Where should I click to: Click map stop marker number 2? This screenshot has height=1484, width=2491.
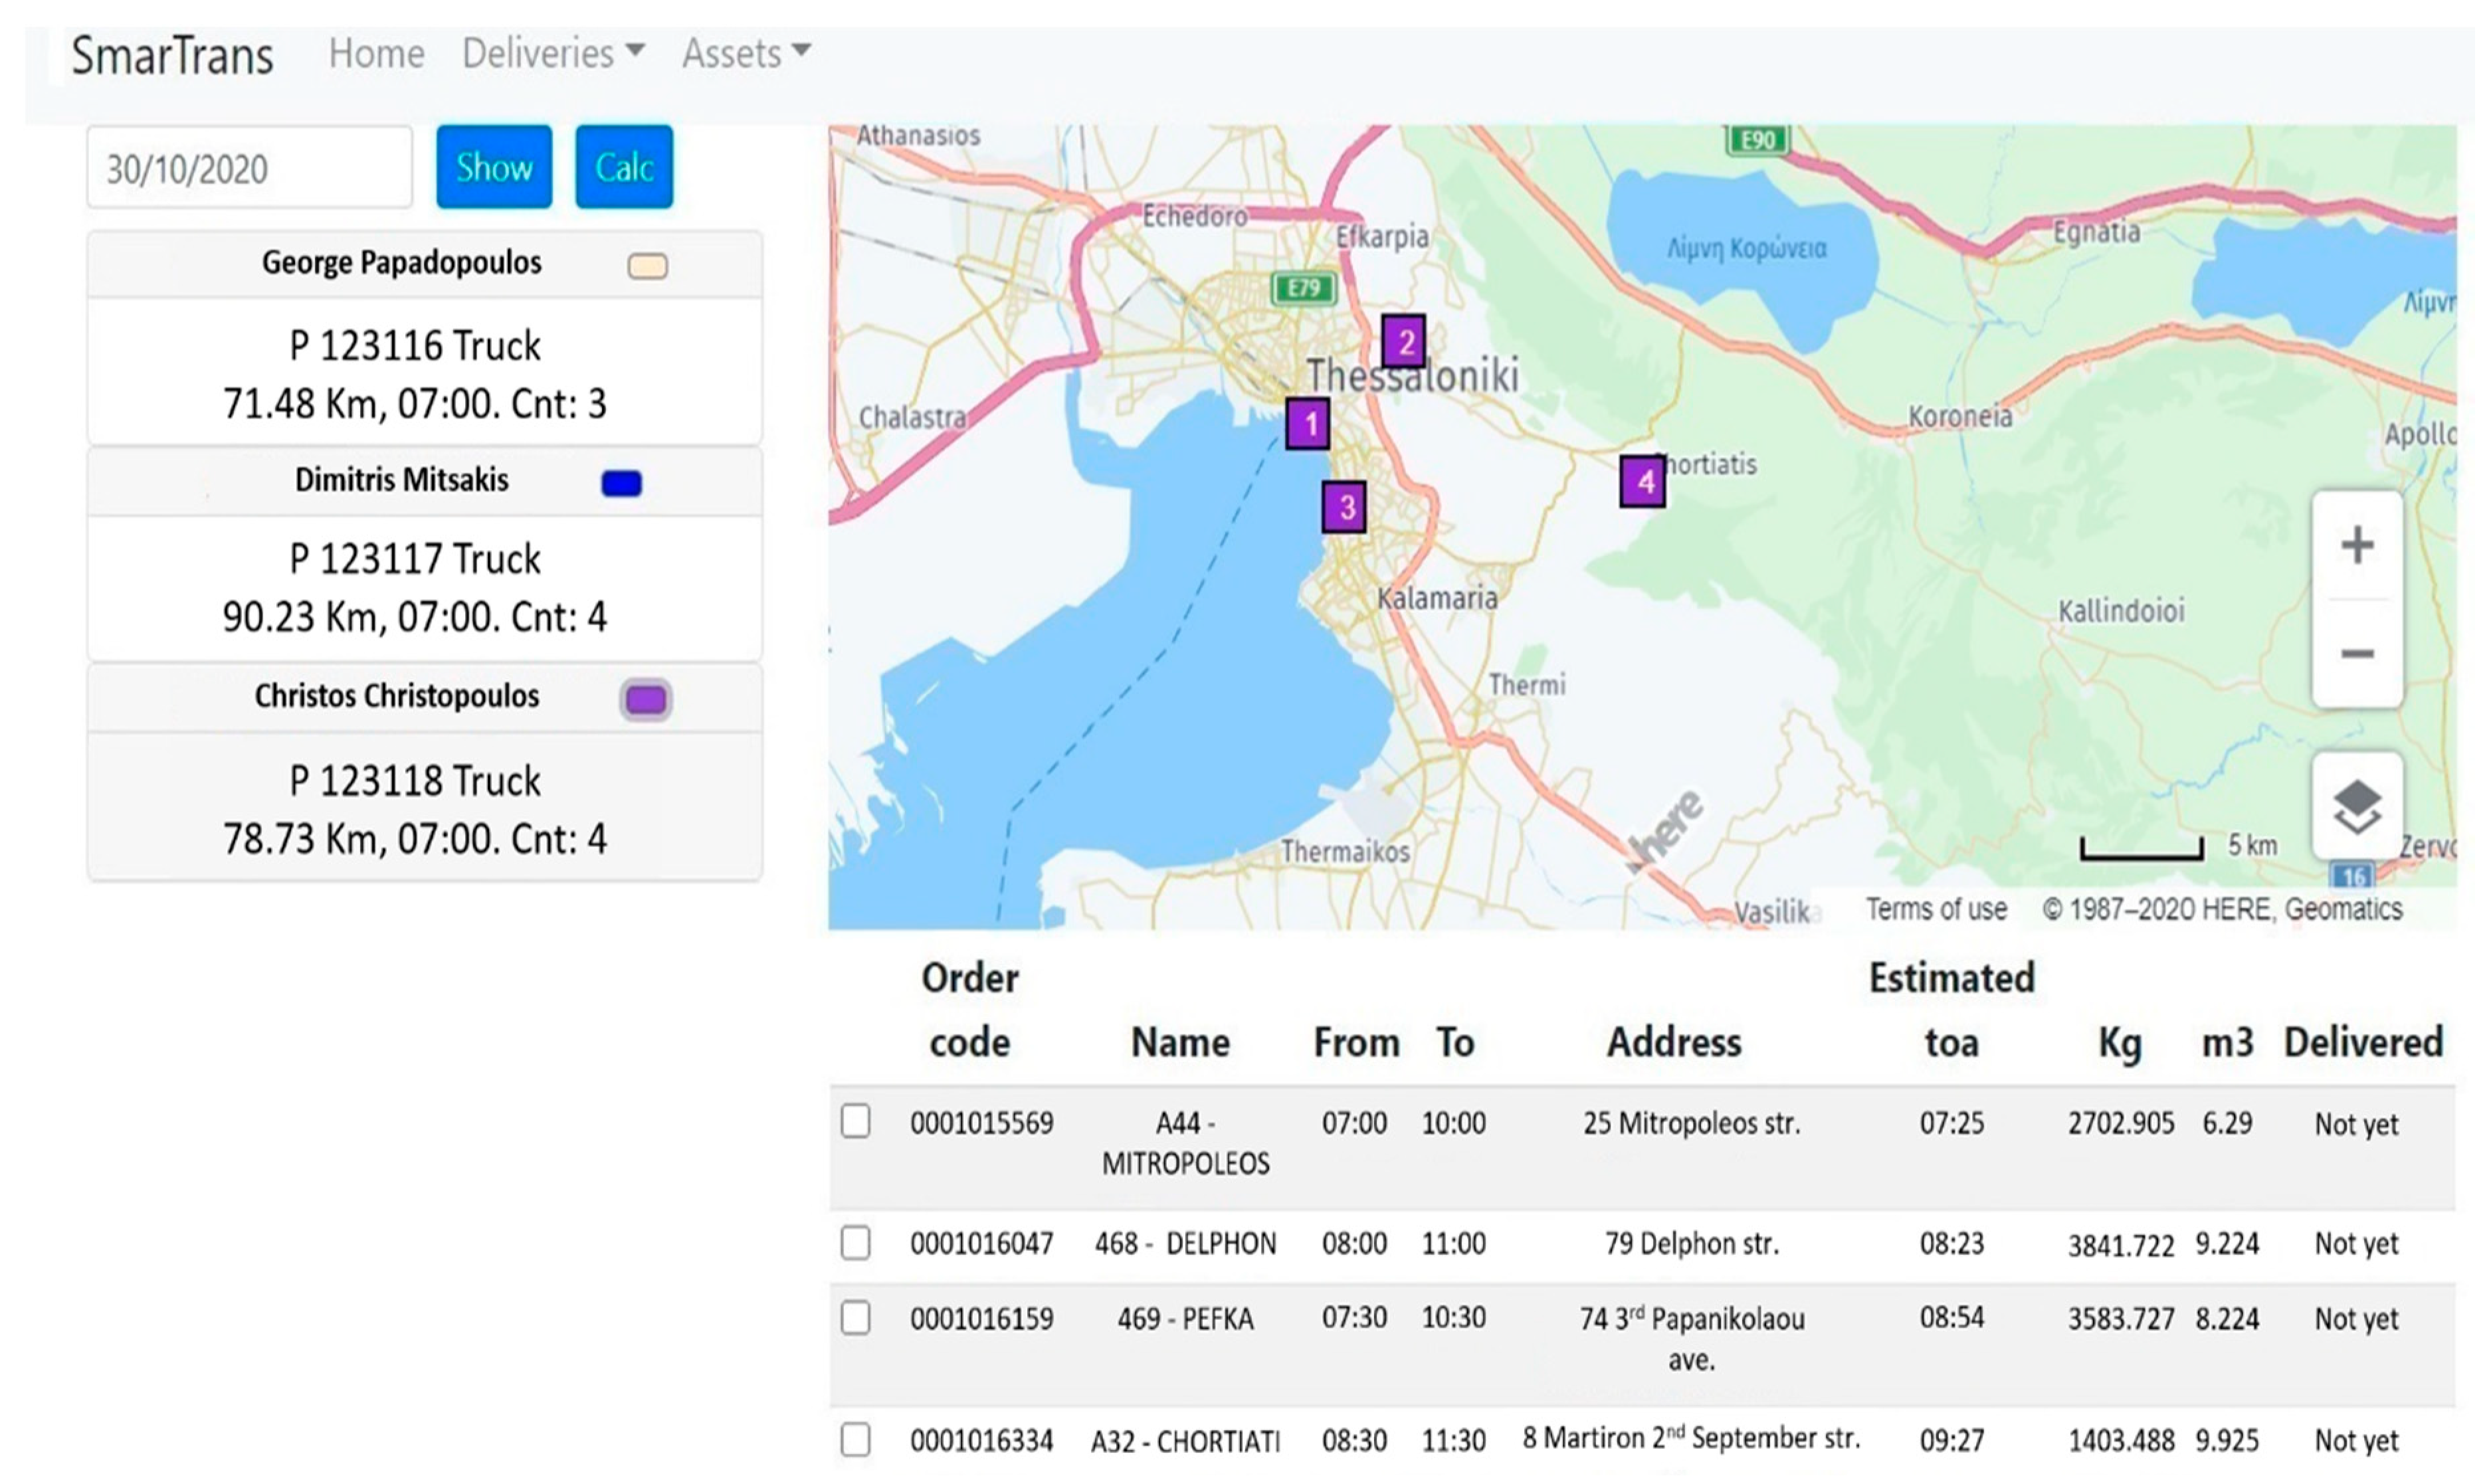tap(1404, 342)
